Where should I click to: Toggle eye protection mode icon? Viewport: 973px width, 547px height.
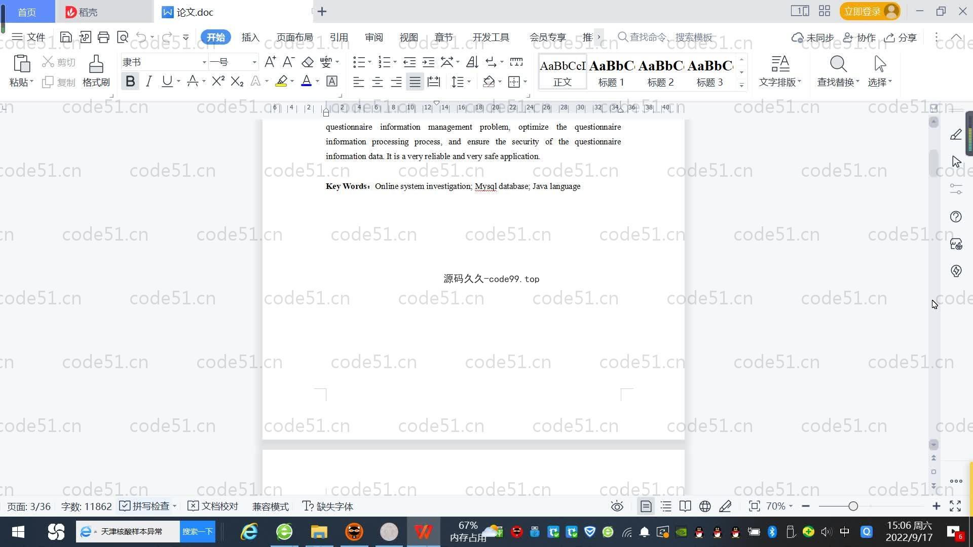point(617,506)
